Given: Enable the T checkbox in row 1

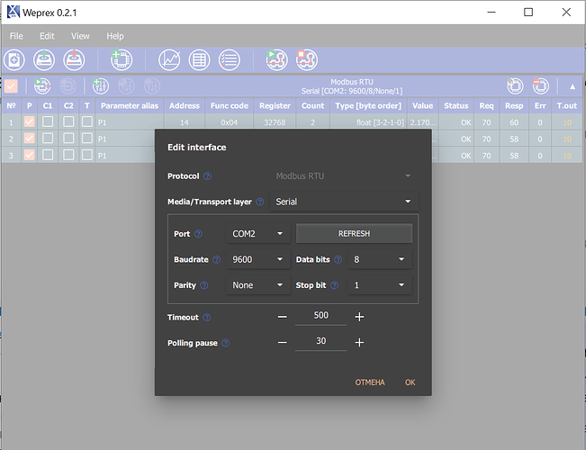Looking at the screenshot, I should [x=87, y=121].
